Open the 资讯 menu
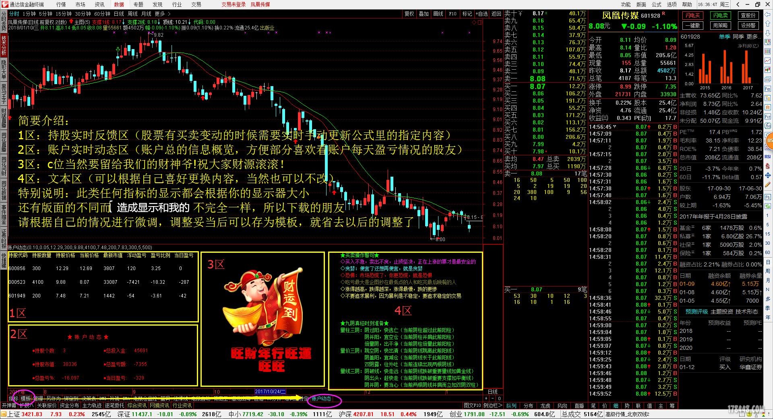773x419 pixels. tap(100, 4)
